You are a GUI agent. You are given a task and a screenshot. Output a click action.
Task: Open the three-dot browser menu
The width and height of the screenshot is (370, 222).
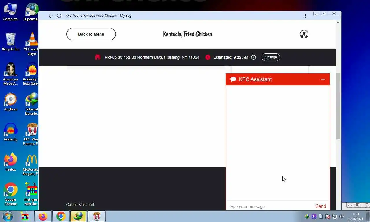point(305,16)
